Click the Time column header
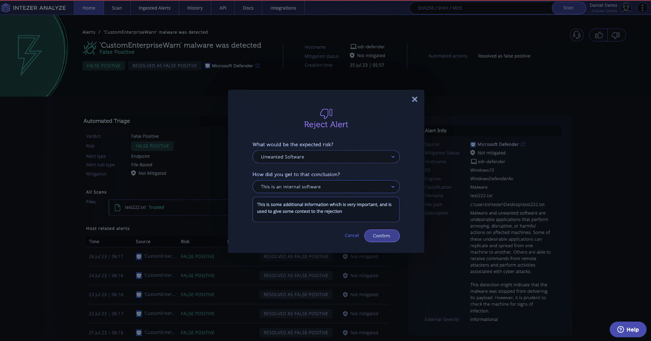The width and height of the screenshot is (651, 341). 94,242
